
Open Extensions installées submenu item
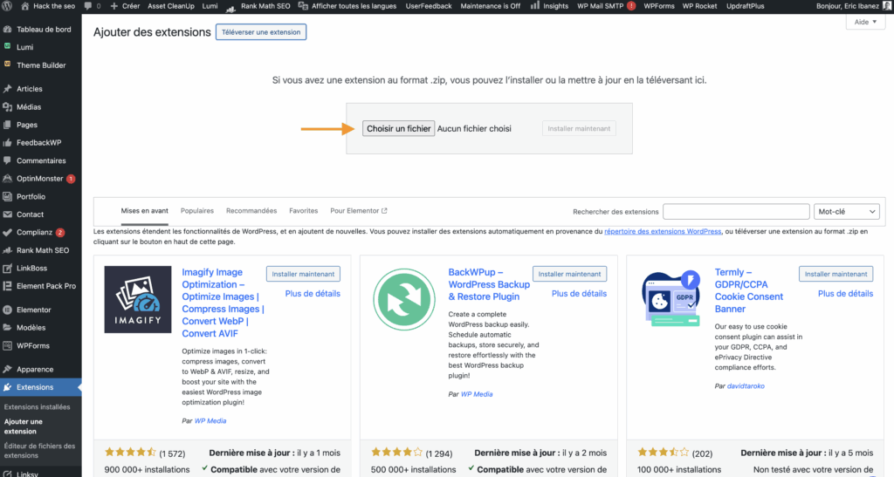(x=37, y=407)
